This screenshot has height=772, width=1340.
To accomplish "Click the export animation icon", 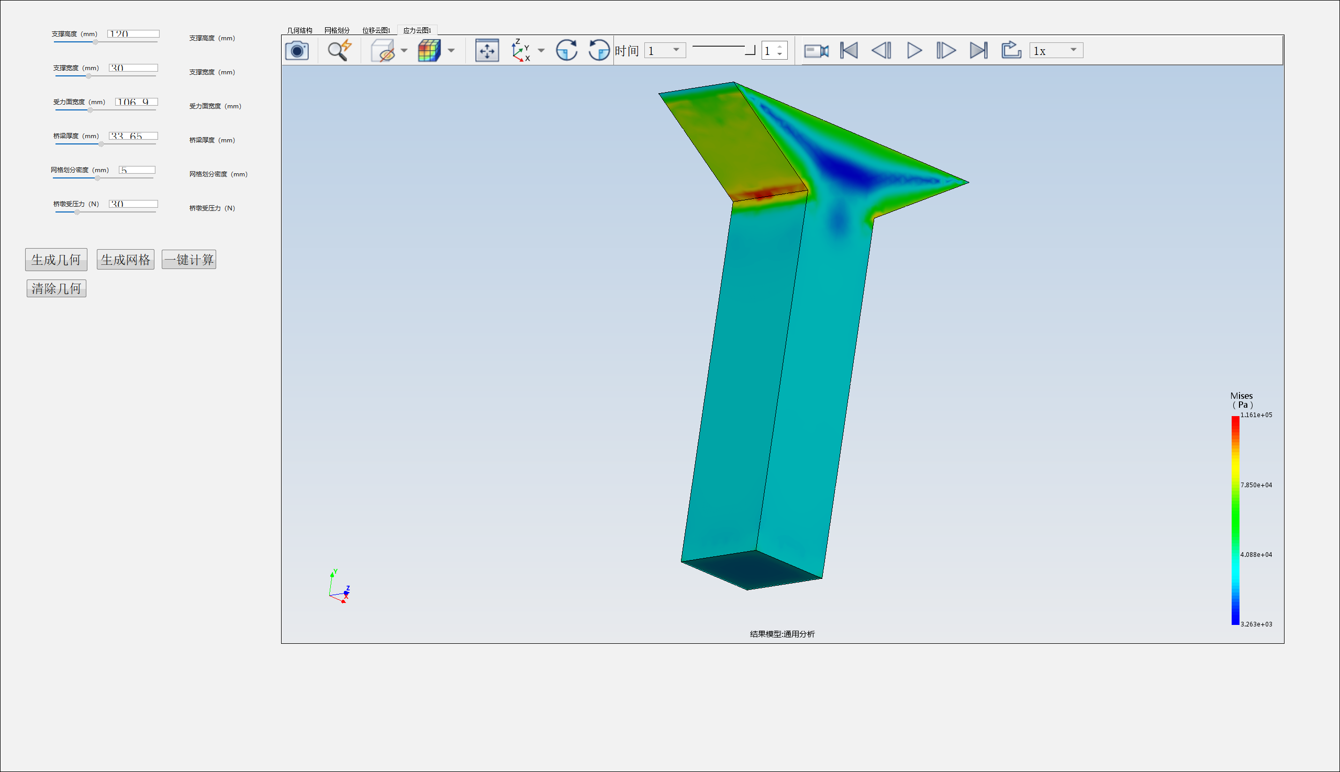I will click(1011, 50).
